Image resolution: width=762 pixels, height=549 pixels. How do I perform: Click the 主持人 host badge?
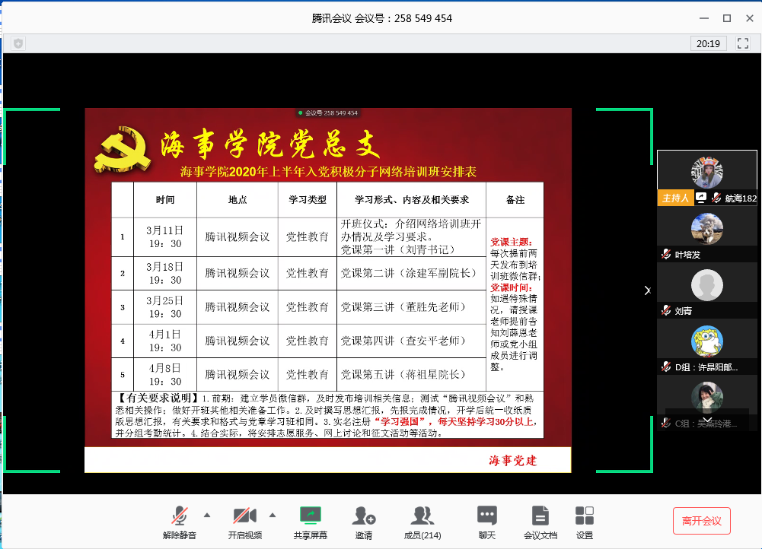675,198
